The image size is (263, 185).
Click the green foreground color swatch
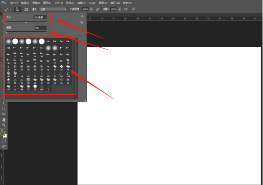coord(3,133)
